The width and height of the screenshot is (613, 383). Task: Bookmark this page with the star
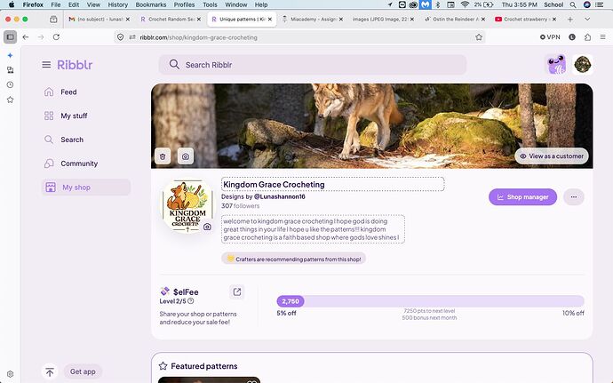tap(479, 37)
